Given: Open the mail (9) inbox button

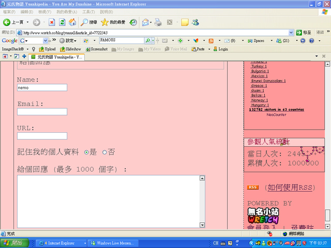Looking at the screenshot, I should point(230,41).
